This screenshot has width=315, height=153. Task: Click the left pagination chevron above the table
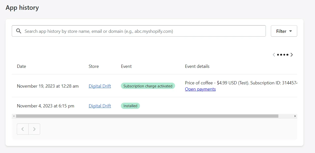(274, 55)
